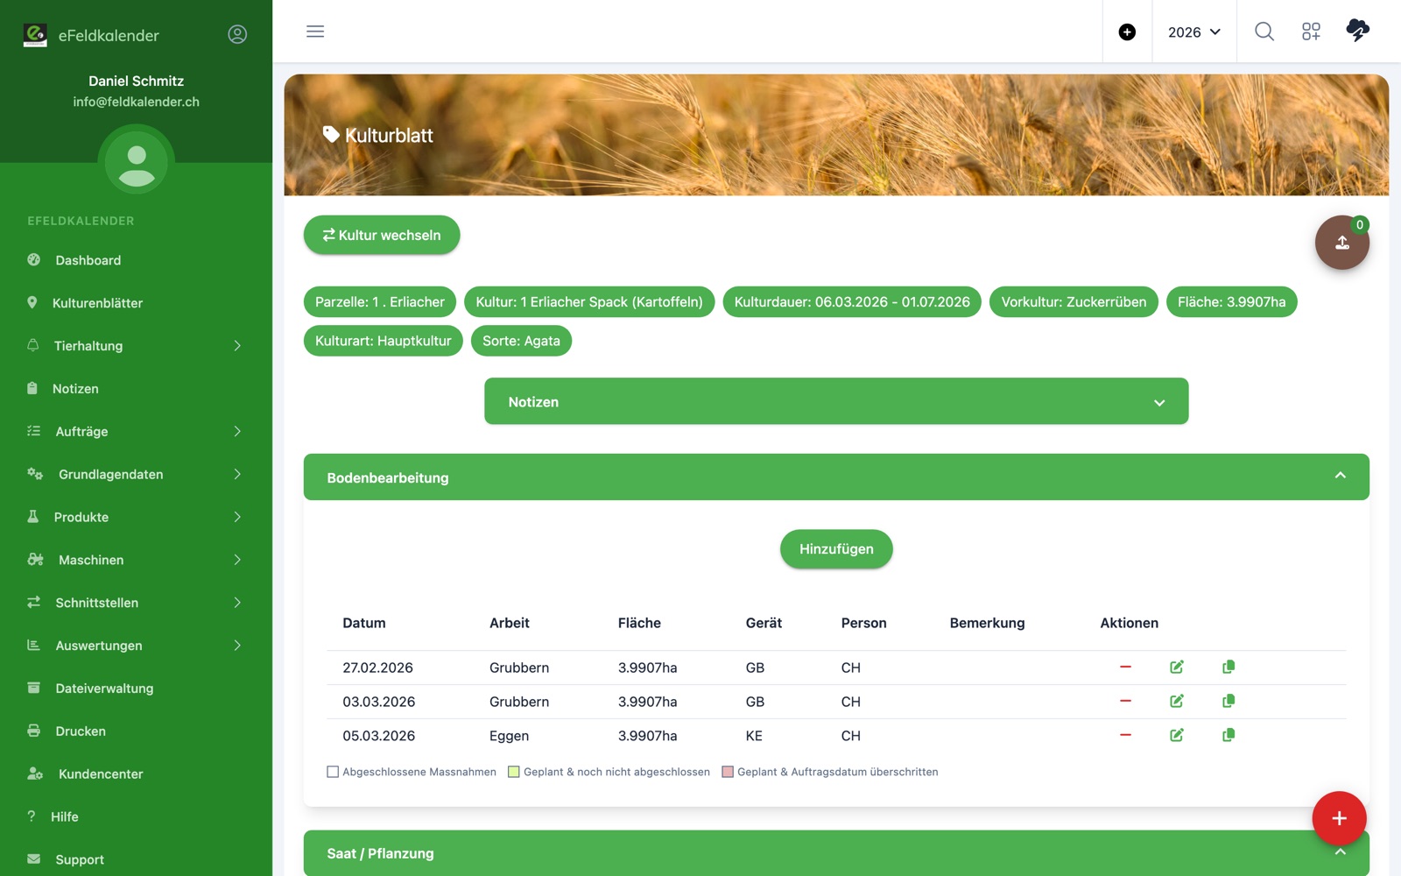This screenshot has height=876, width=1401.
Task: Click the Saat / Pflanzung section header
Action: [836, 852]
